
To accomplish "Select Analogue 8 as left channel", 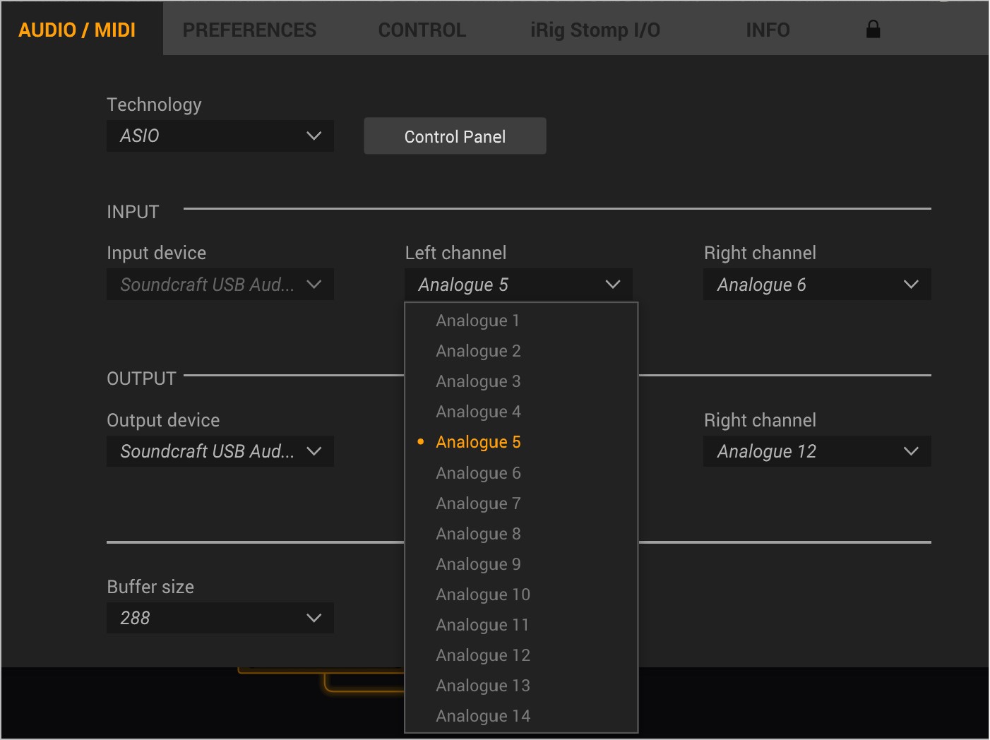I will pos(478,534).
